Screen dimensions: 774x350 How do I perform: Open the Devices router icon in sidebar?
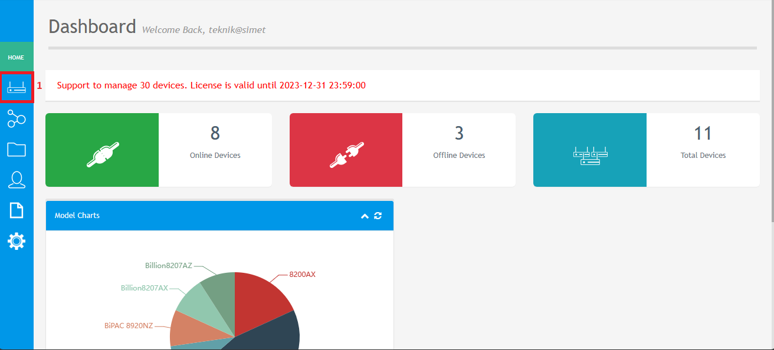point(17,88)
